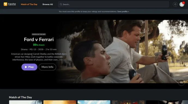Play Ford v Ferrari
The image size is (188, 104).
29,67
